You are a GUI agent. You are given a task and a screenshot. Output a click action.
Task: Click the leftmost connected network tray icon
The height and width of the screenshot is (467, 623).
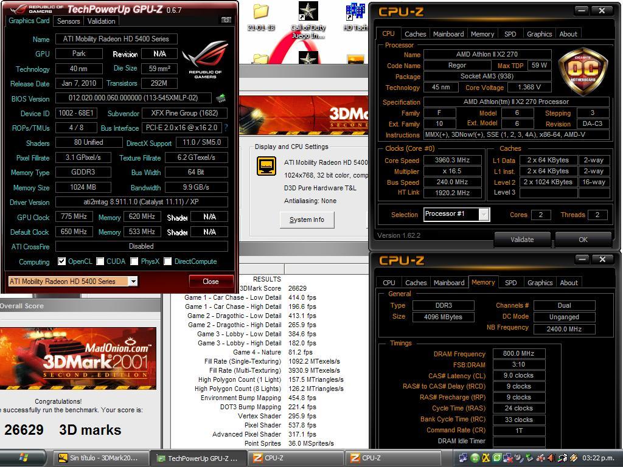[463, 458]
